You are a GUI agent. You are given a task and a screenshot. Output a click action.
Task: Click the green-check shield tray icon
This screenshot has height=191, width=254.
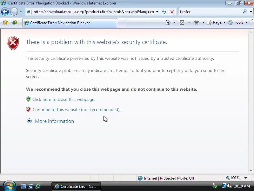(x=215, y=186)
